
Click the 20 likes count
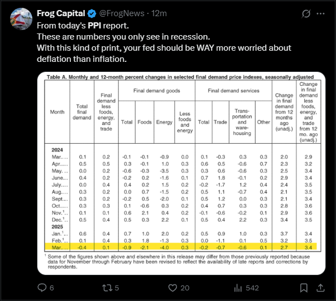(x=185, y=288)
